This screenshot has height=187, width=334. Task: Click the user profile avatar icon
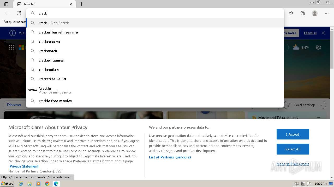coord(315,13)
